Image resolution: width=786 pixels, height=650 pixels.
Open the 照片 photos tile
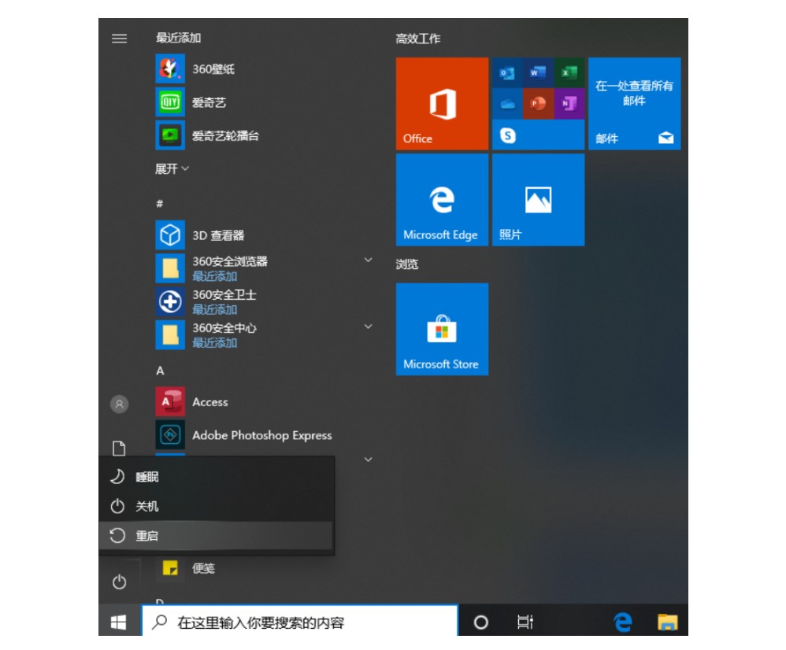(539, 200)
